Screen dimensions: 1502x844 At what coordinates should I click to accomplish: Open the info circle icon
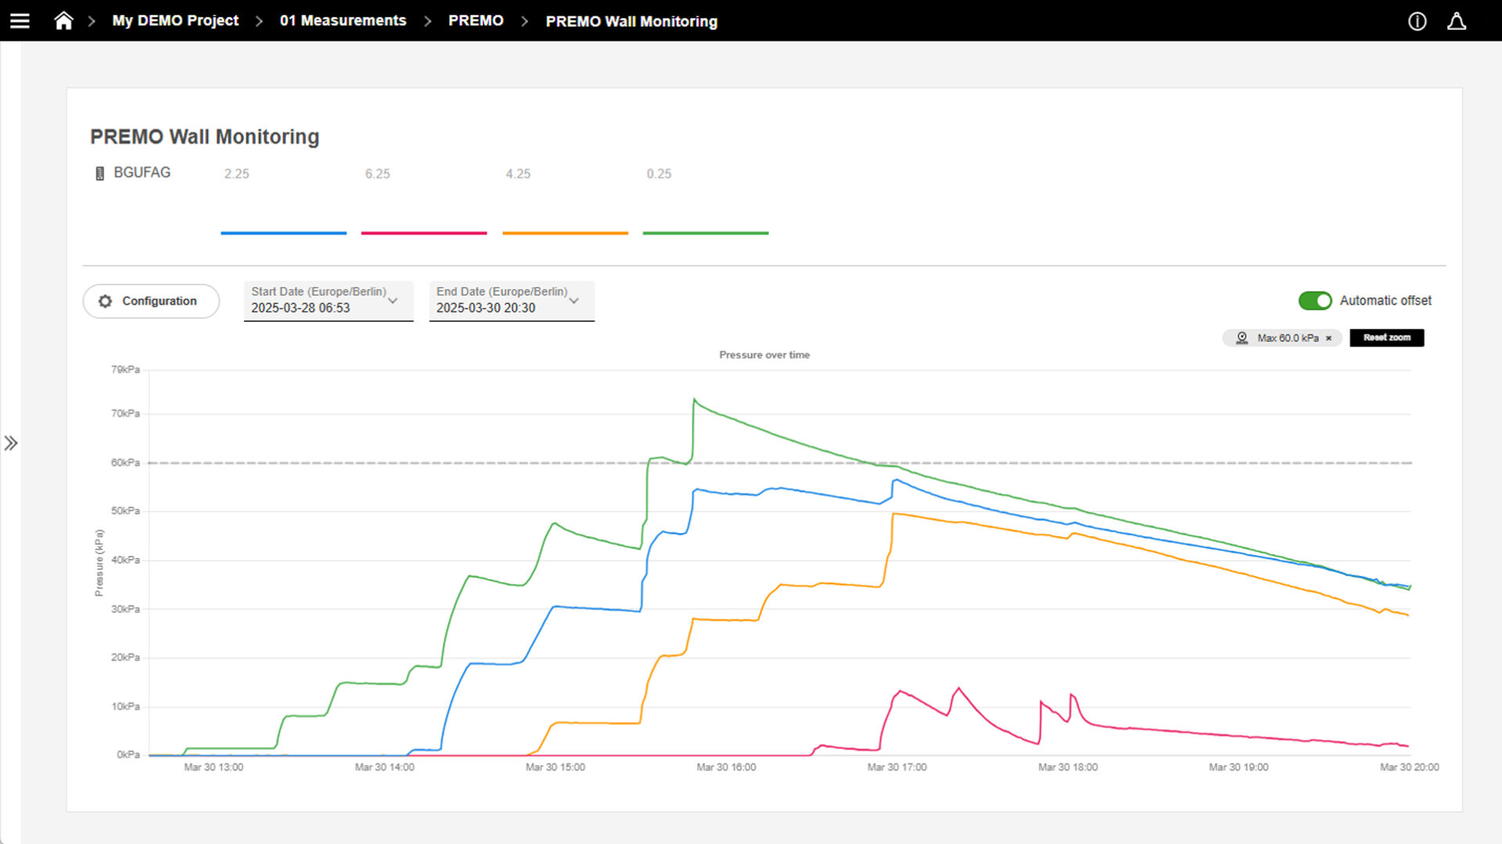(x=1417, y=21)
